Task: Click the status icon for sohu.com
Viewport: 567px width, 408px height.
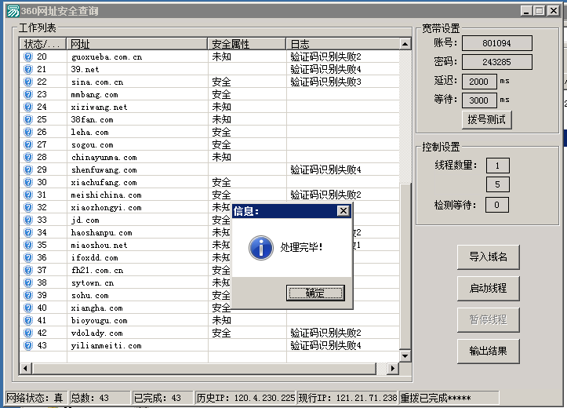Action: tap(28, 295)
